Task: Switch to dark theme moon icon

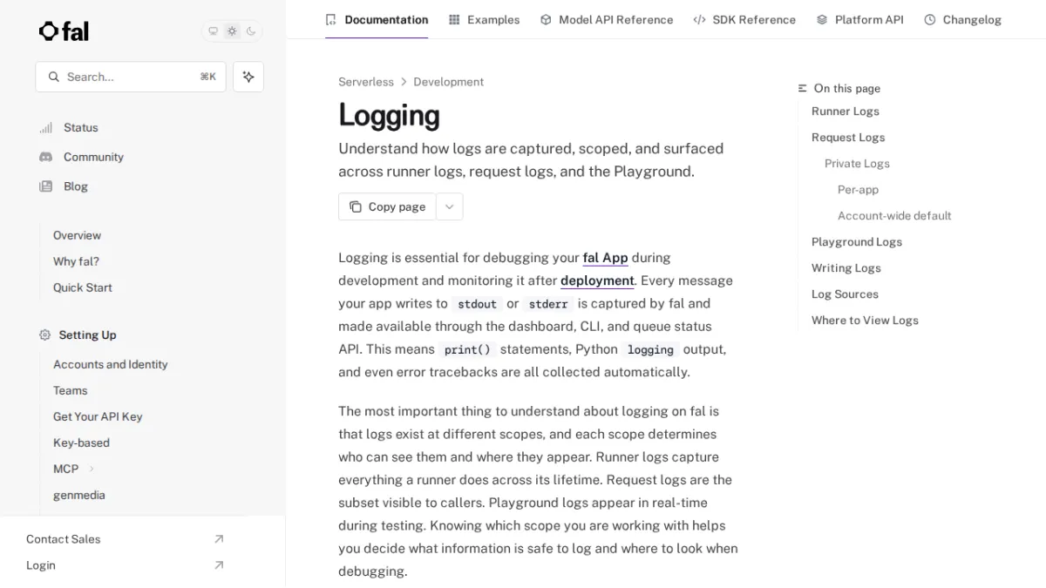Action: coord(251,31)
